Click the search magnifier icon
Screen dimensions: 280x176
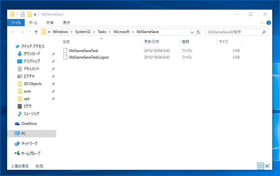tap(264, 32)
